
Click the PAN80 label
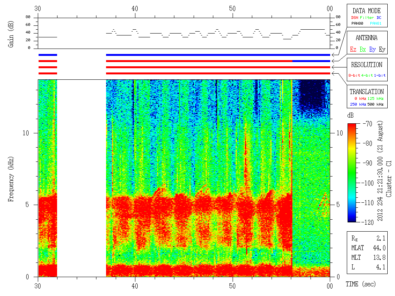[357, 24]
